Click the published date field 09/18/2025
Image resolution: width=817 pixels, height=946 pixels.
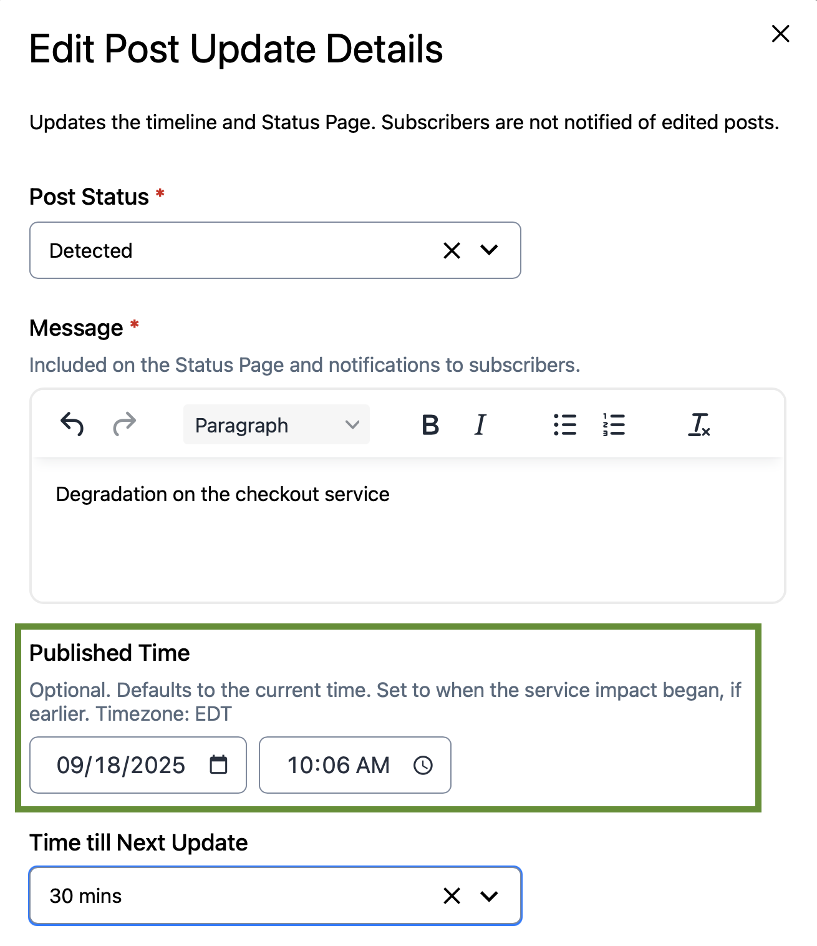pos(121,765)
